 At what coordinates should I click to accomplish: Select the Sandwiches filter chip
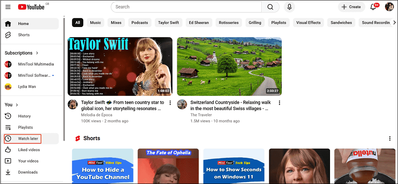(x=341, y=22)
